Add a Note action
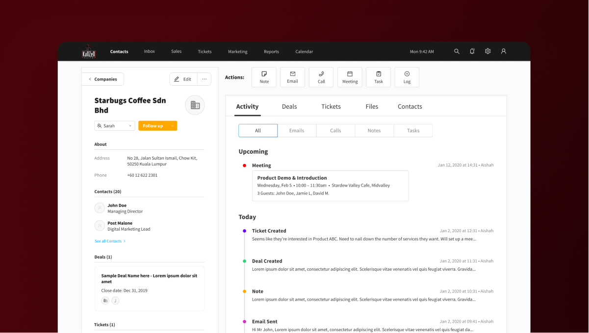Screen dimensions: 589x333 click(x=264, y=77)
